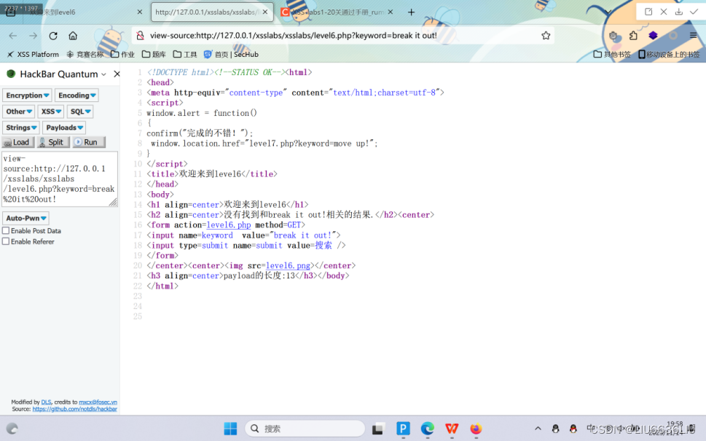
Task: Run the HackBar request
Action: [x=89, y=142]
